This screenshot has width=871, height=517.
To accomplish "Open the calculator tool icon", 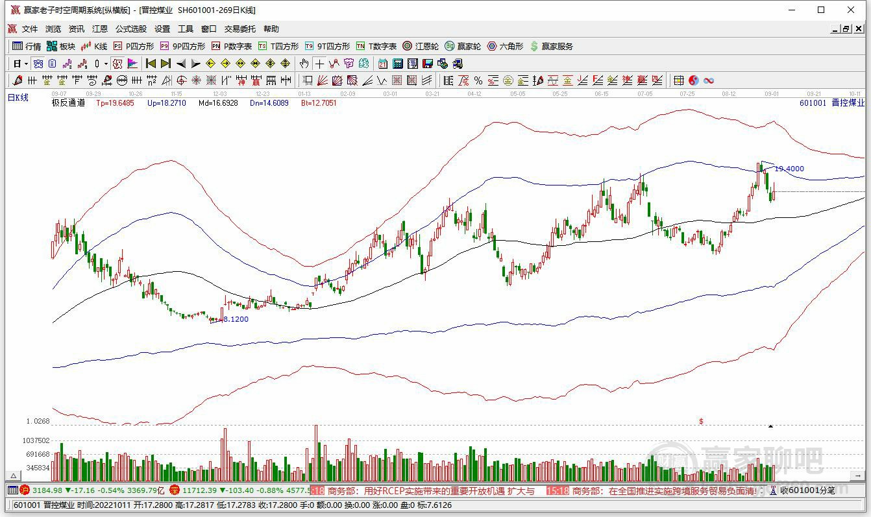I will (397, 64).
